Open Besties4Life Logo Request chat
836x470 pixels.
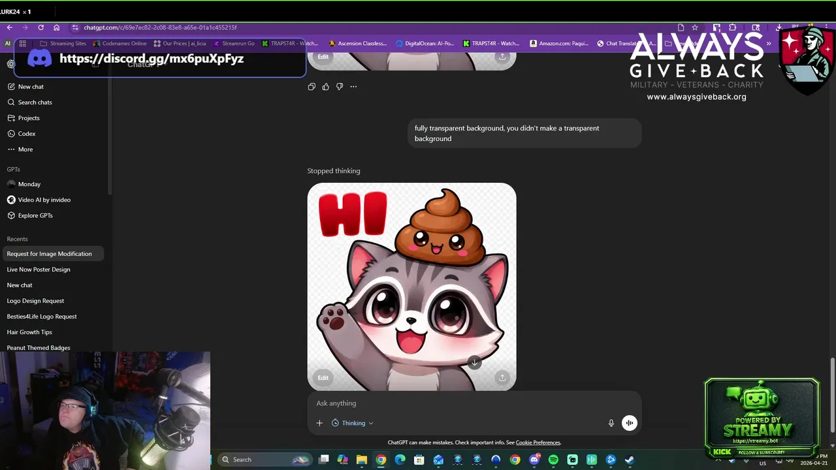52,316
